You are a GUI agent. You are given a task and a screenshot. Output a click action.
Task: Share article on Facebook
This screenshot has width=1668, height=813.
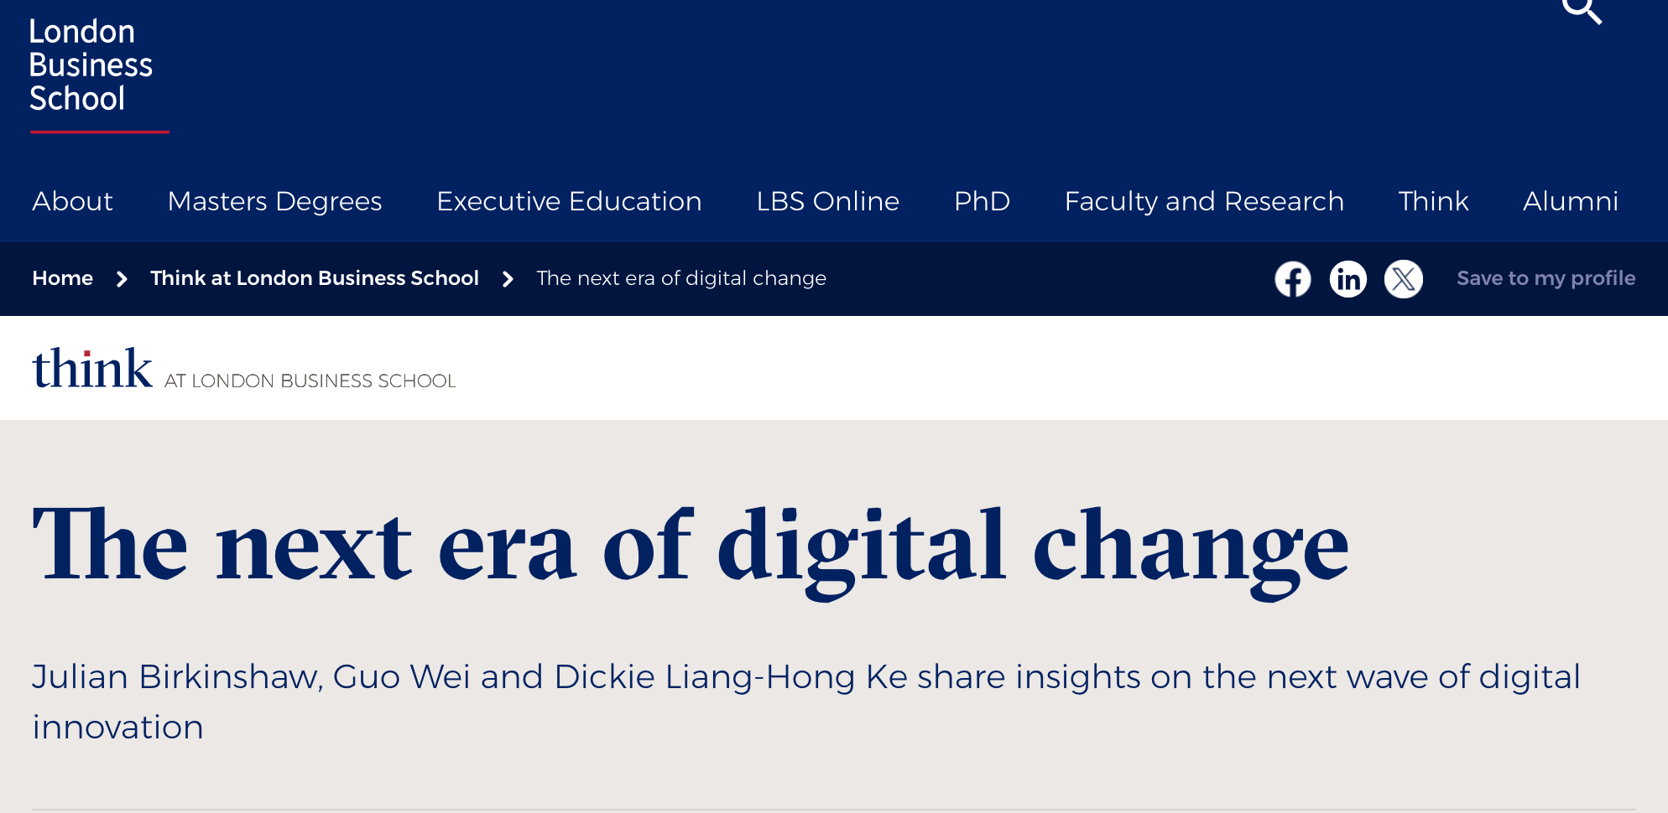[x=1293, y=279]
